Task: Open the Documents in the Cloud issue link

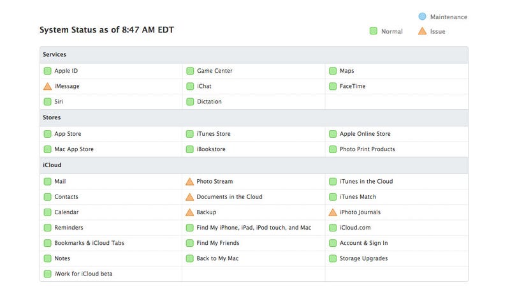Action: point(229,197)
